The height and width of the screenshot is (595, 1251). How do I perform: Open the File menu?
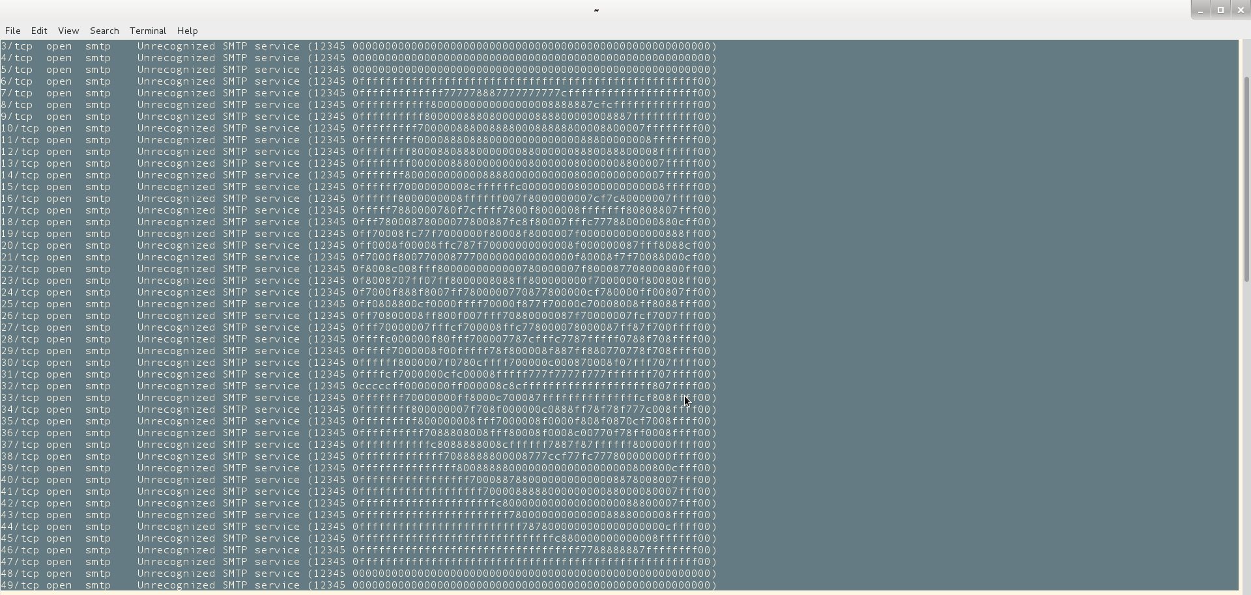pyautogui.click(x=12, y=31)
